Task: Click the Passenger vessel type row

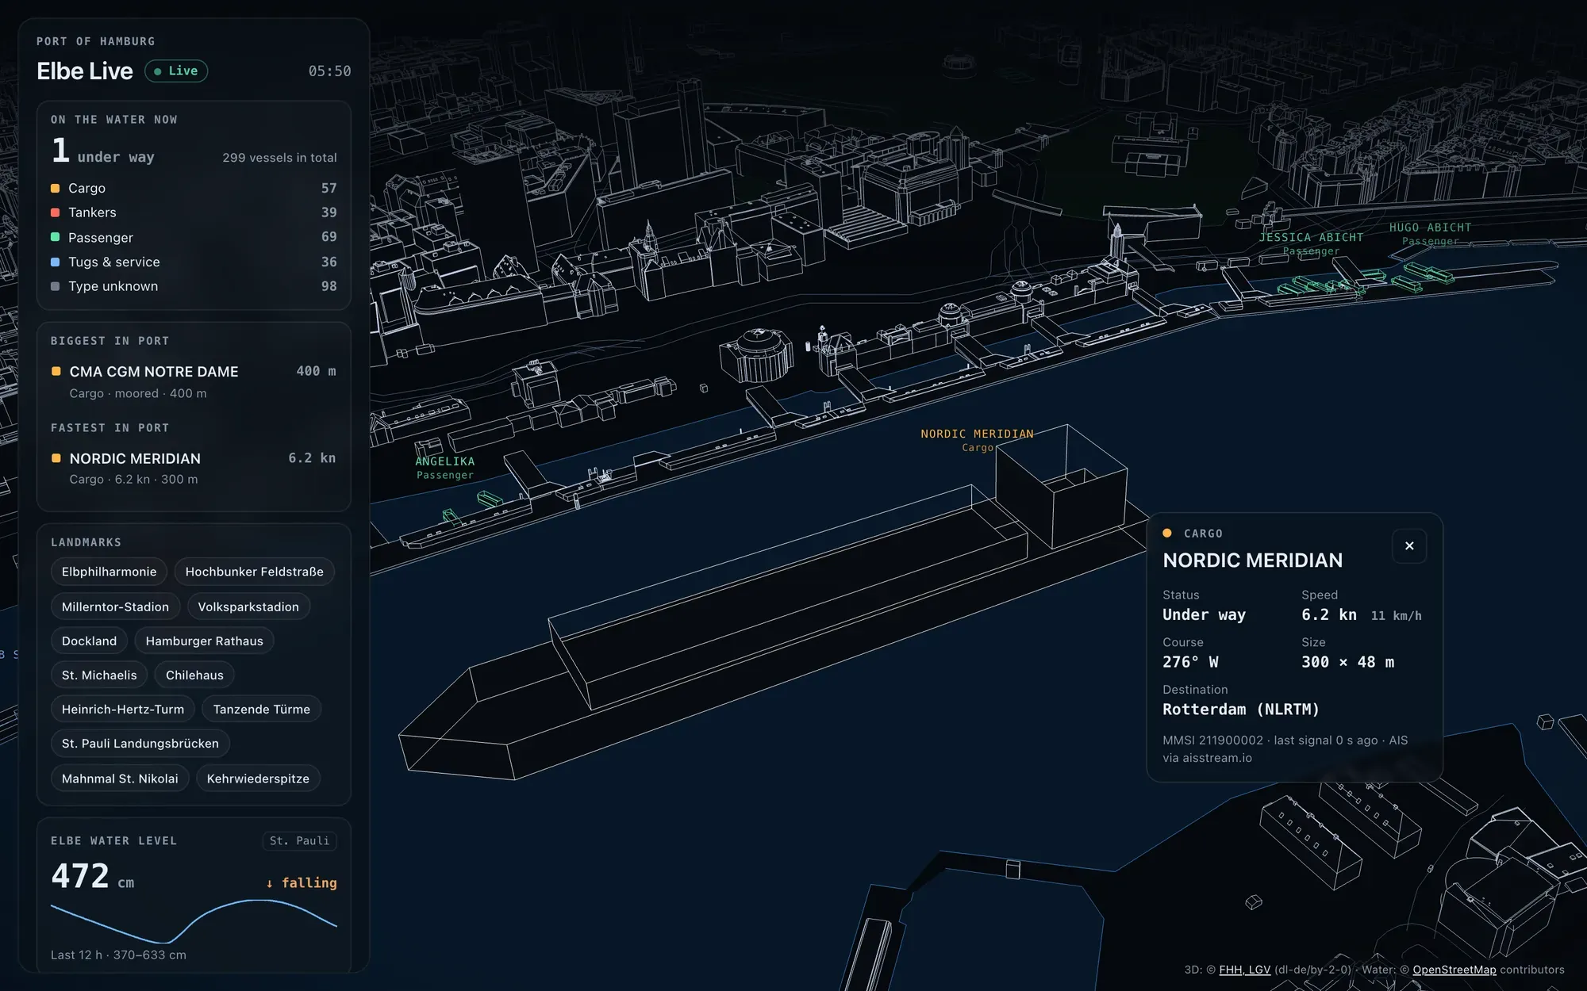Action: [x=194, y=237]
